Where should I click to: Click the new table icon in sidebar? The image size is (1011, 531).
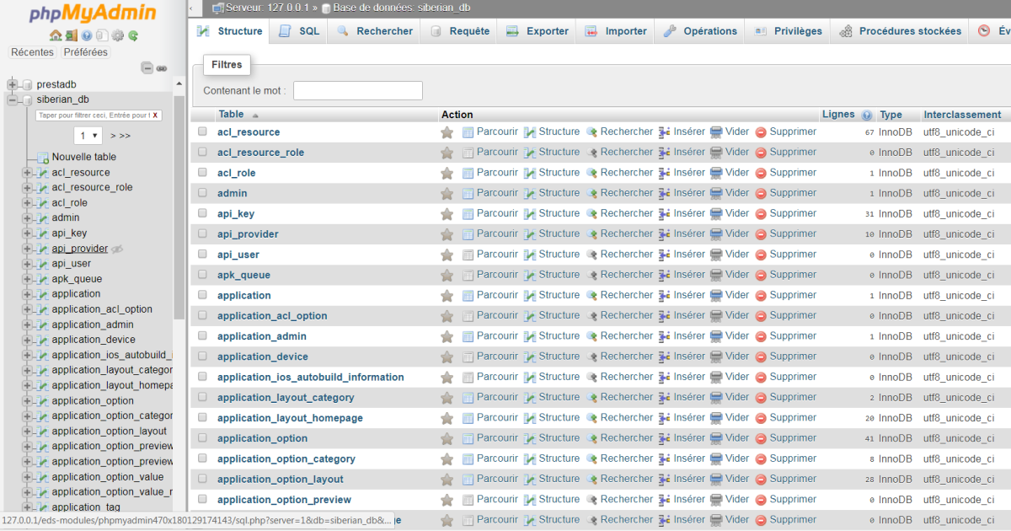pos(43,158)
